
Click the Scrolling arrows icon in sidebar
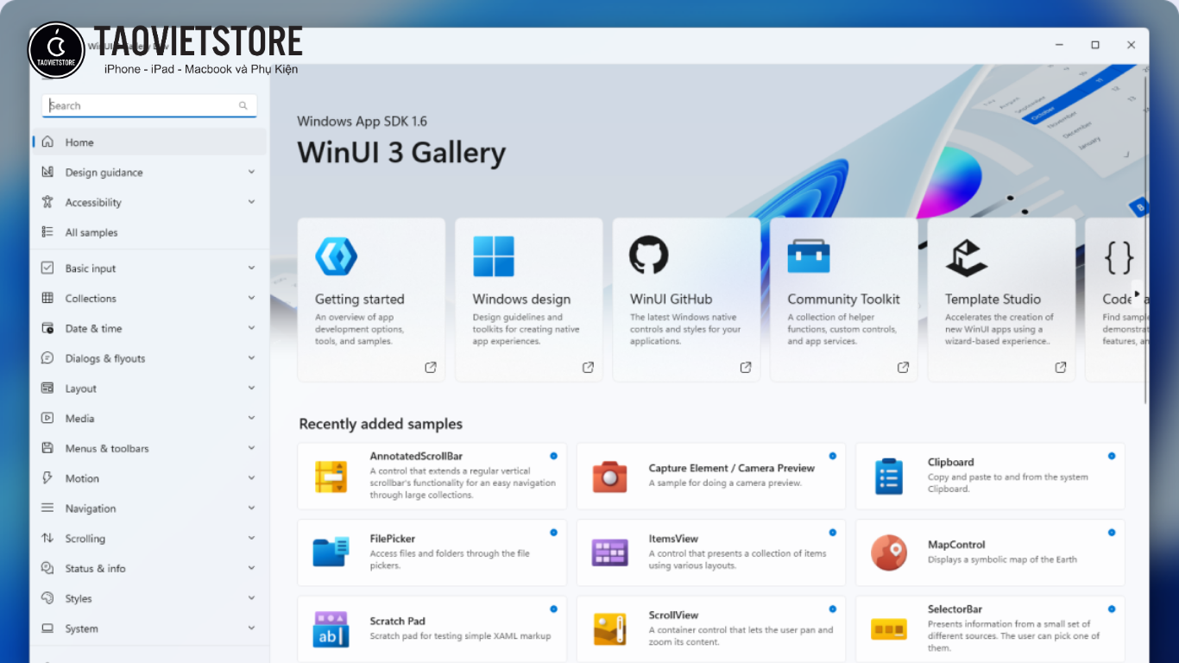(47, 538)
